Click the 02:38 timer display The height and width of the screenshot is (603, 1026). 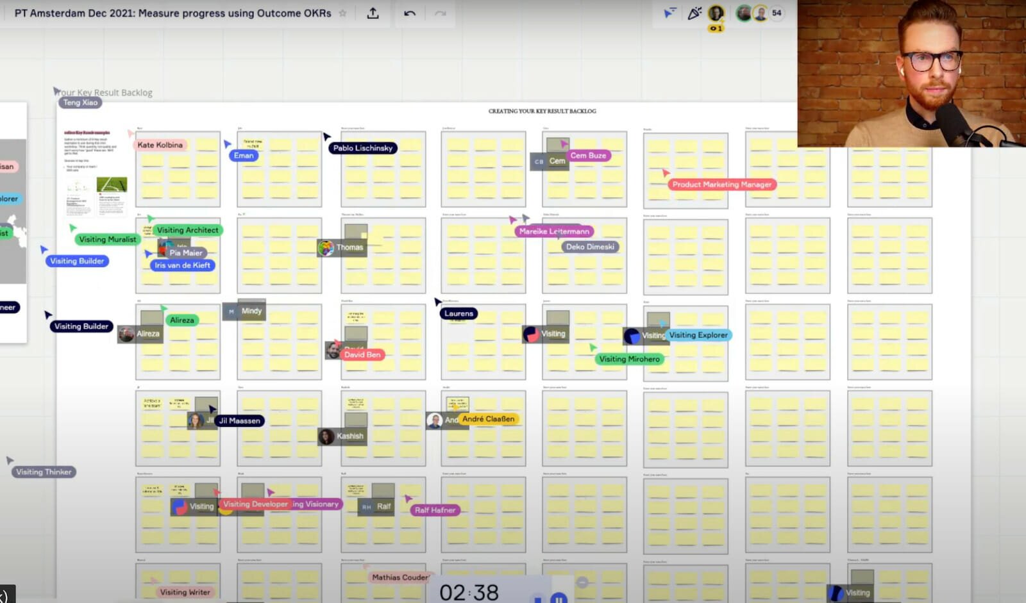[x=469, y=592]
